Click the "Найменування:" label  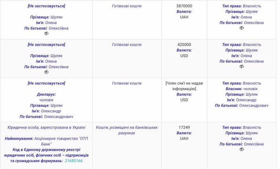(20, 139)
